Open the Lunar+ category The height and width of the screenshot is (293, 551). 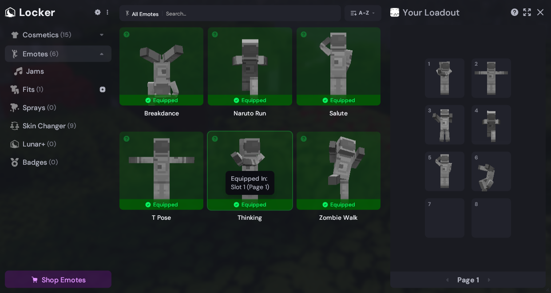tap(58, 144)
